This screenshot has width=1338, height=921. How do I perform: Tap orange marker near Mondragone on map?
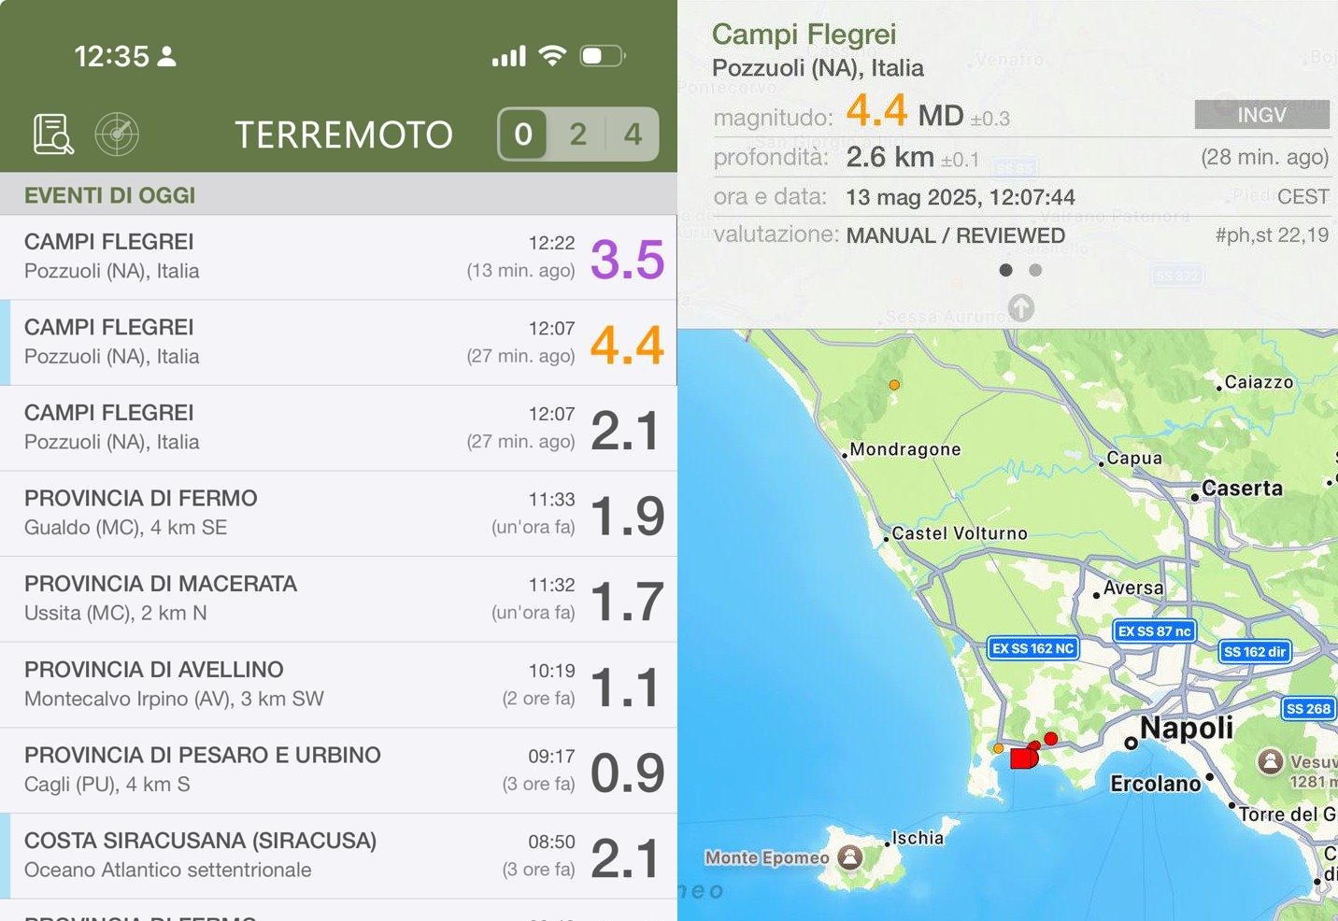[894, 385]
